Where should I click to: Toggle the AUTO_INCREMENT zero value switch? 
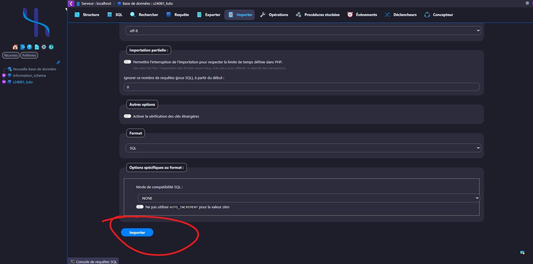click(x=140, y=207)
